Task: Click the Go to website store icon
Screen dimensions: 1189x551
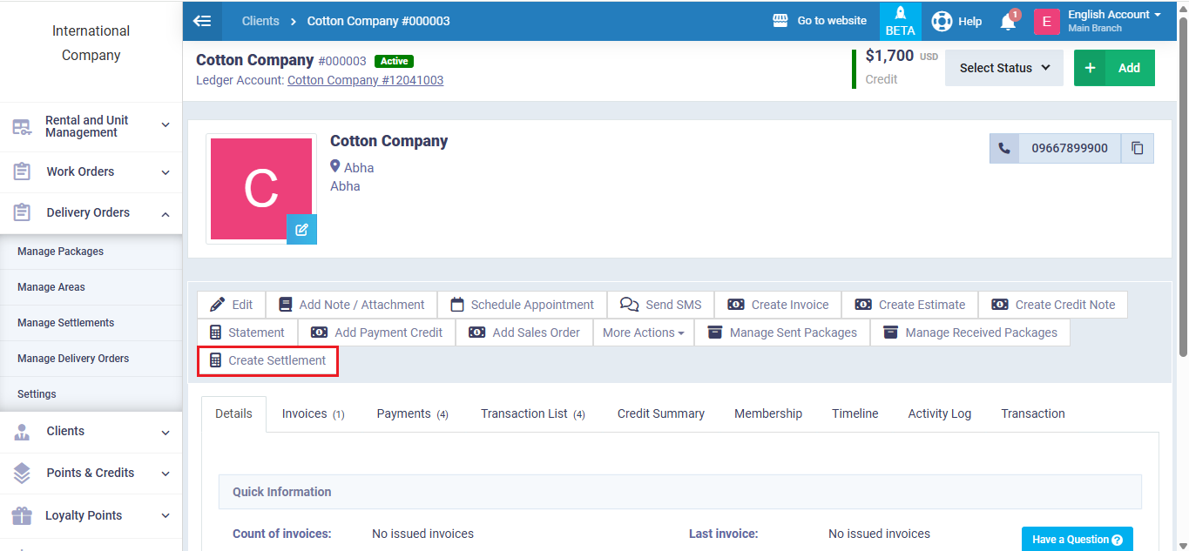Action: click(780, 21)
